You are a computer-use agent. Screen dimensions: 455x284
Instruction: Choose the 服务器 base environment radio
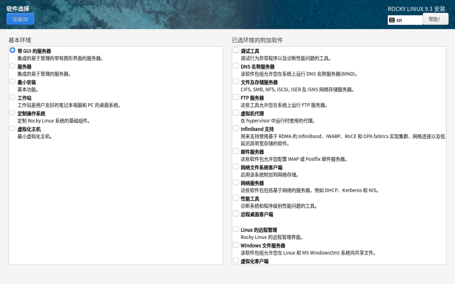pyautogui.click(x=12, y=66)
